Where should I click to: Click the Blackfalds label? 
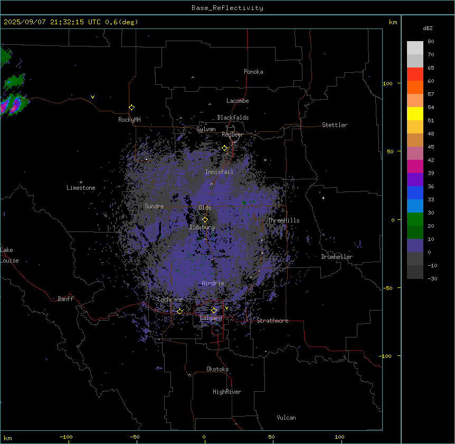233,118
